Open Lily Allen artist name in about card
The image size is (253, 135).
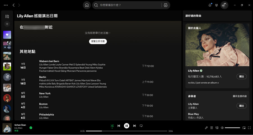click(193, 71)
